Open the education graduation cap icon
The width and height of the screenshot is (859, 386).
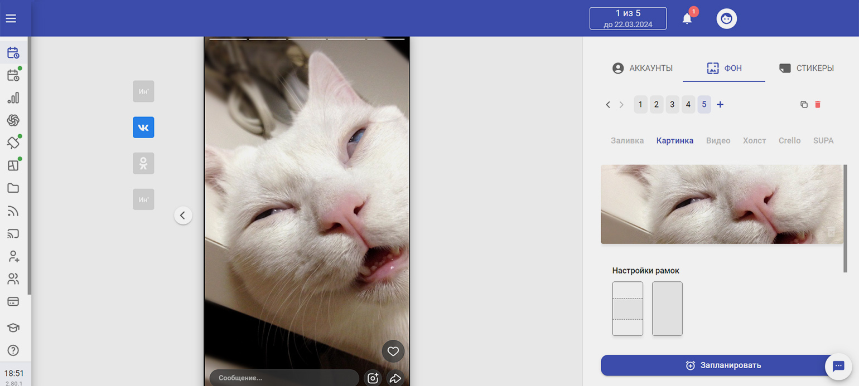click(13, 328)
